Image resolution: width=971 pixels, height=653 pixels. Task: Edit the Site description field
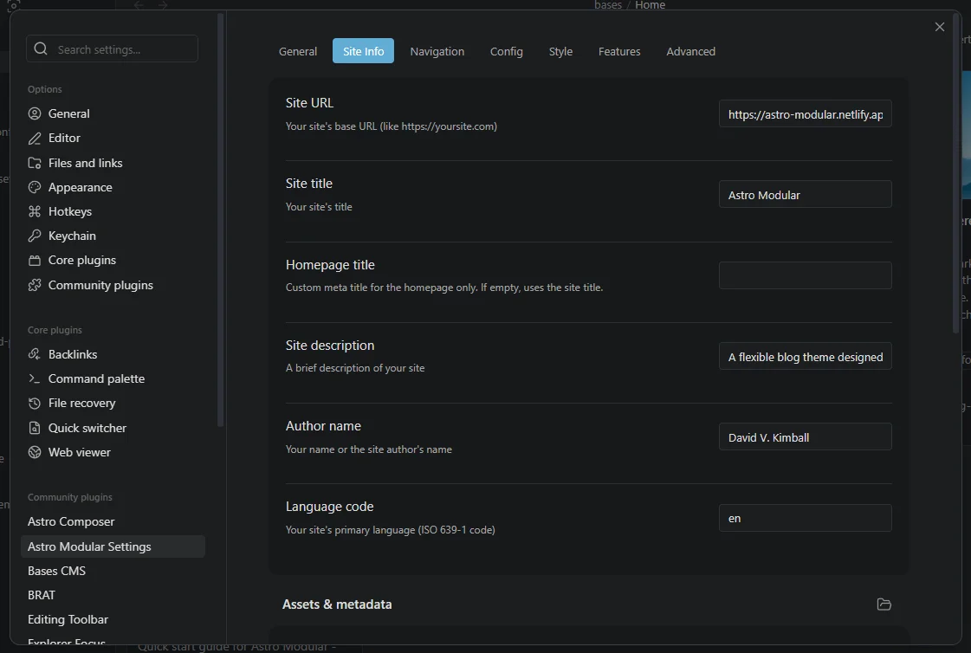pyautogui.click(x=805, y=357)
